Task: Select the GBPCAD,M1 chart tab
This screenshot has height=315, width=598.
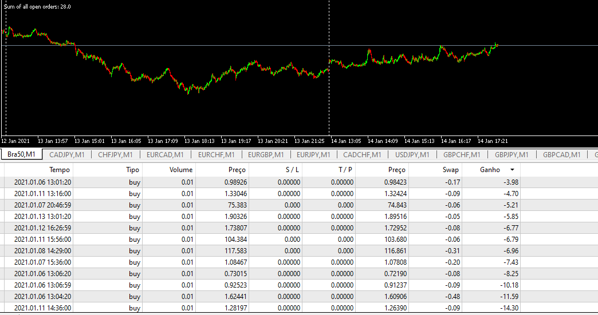Action: [x=562, y=154]
